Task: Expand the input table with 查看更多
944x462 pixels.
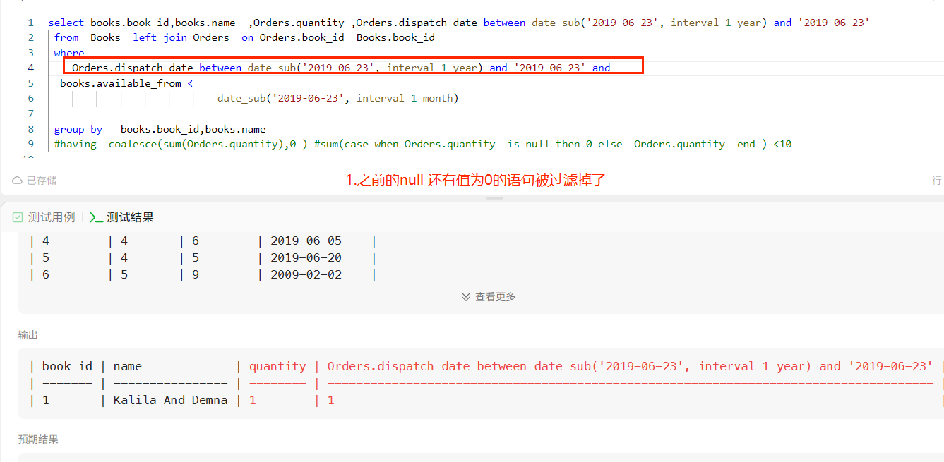Action: (489, 297)
